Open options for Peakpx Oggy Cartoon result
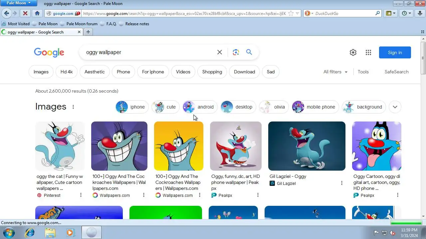Image resolution: width=426 pixels, height=239 pixels. 398,195
